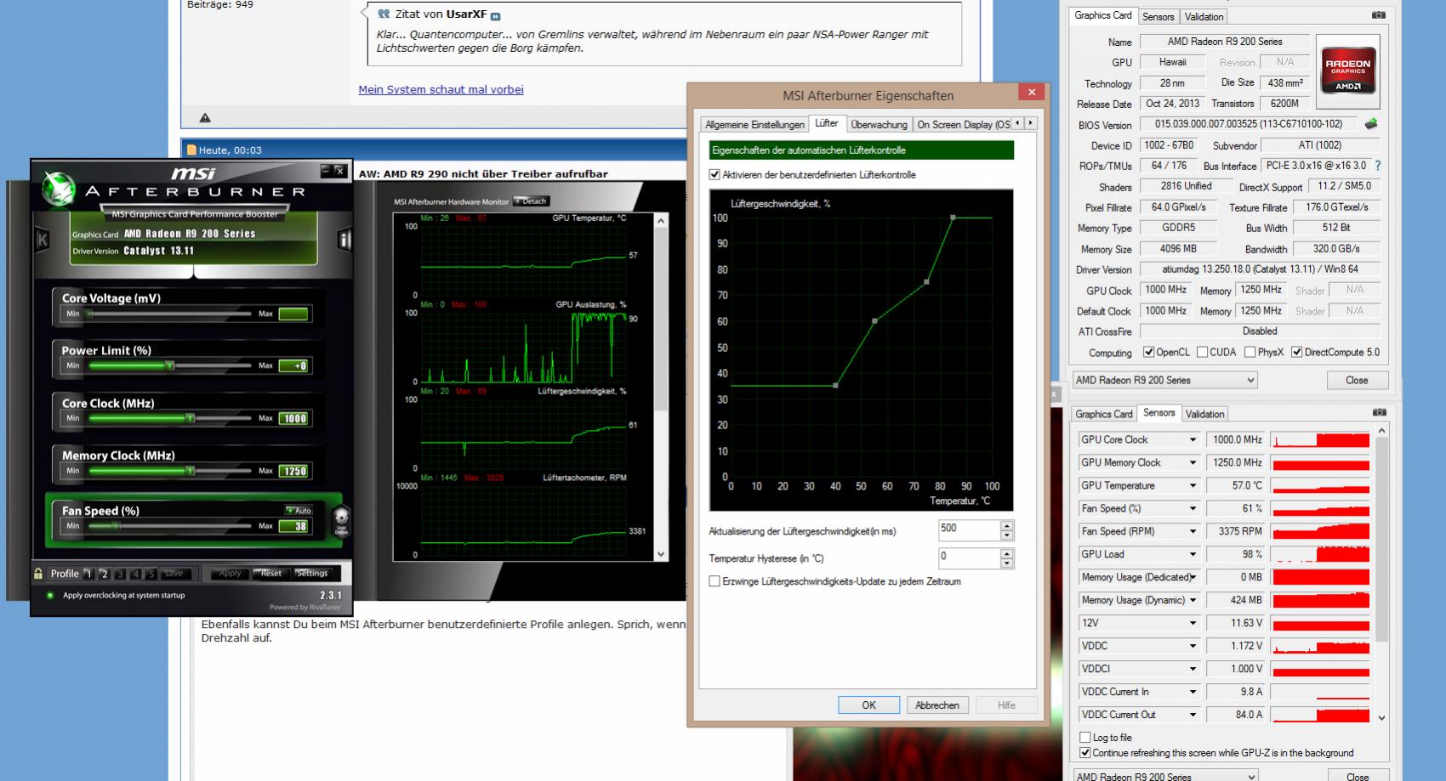Toggle Continue refreshing in background checkbox
1446x781 pixels.
[1084, 753]
